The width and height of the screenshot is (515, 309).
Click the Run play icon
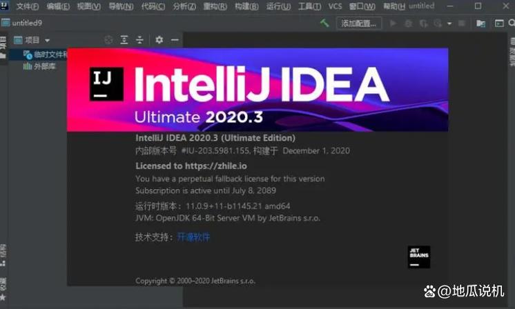[x=393, y=23]
